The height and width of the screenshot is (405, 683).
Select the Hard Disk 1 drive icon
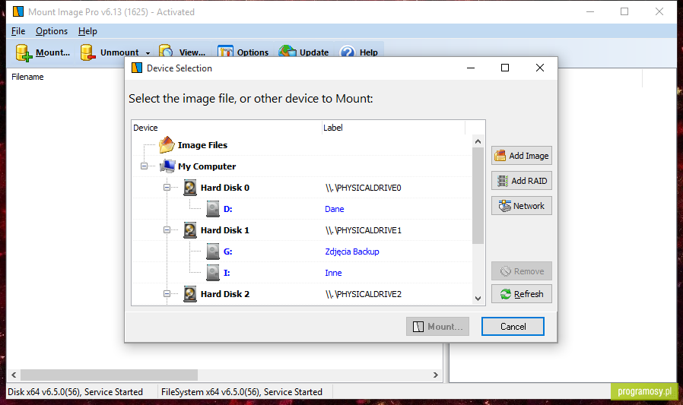point(190,230)
